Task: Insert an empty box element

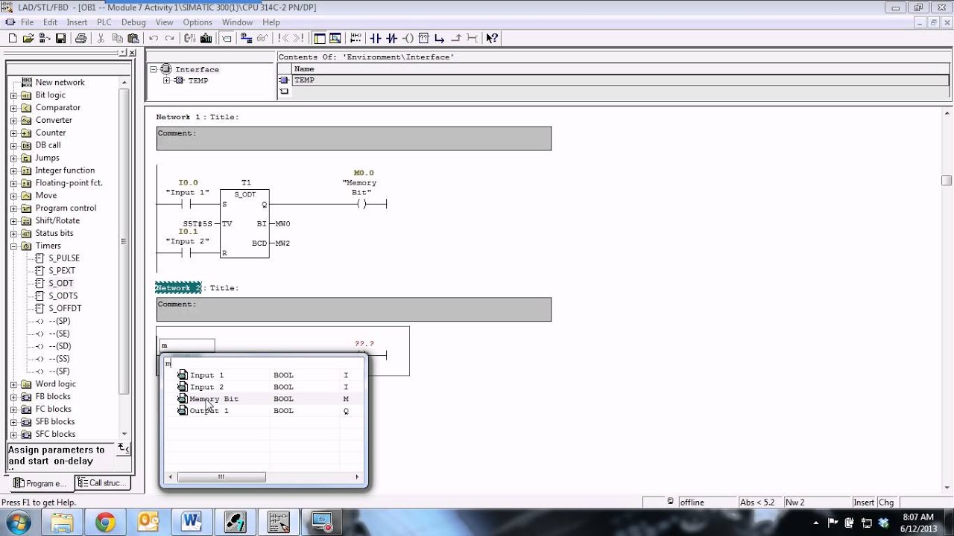Action: tap(423, 38)
